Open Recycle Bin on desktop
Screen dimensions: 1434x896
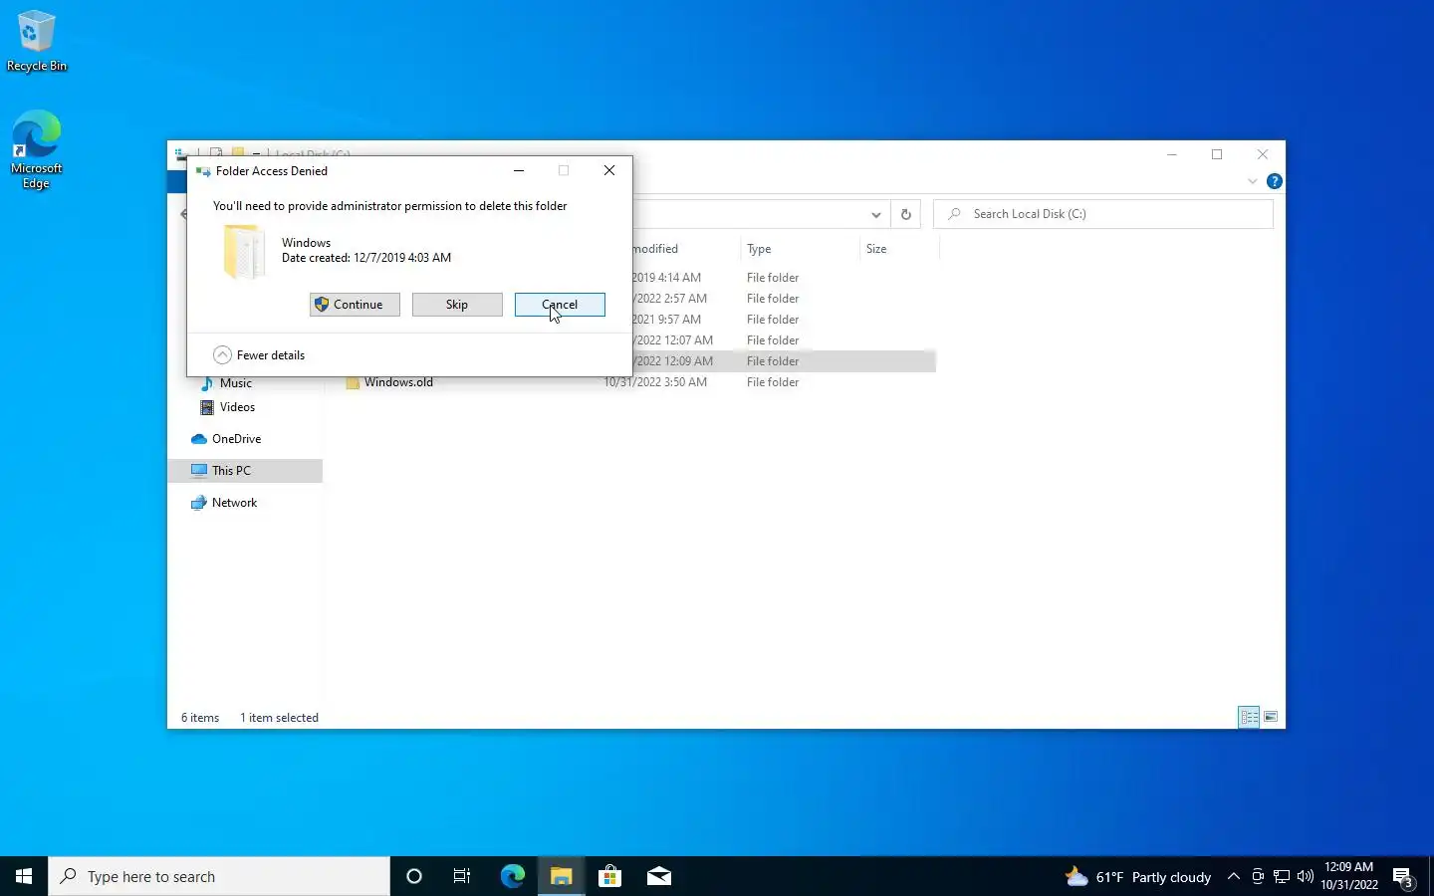tap(37, 42)
